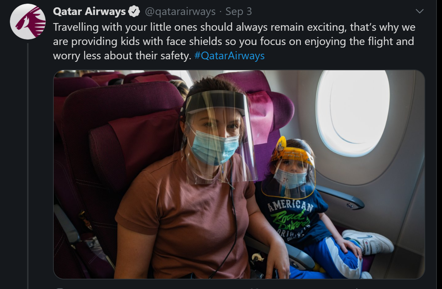This screenshot has height=289, width=442.
Task: Click the woman's blue surgical mask in photo
Action: (214, 147)
